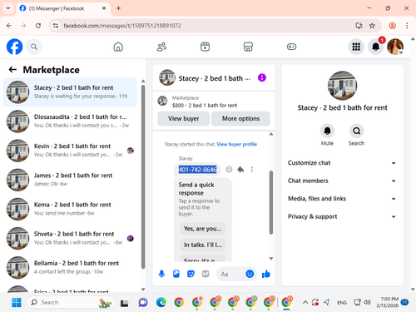Click the purple conversation information icon
This screenshot has width=416, height=312.
(262, 77)
